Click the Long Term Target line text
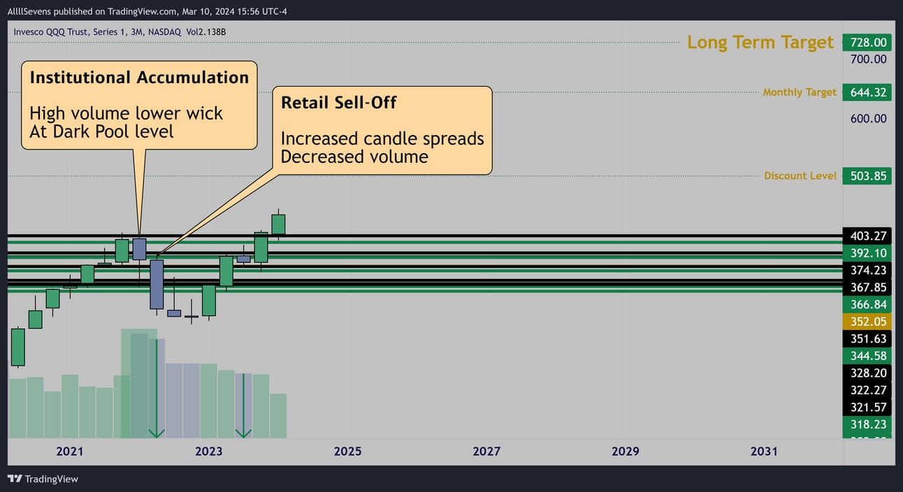Viewport: 903px width, 492px height. click(x=760, y=43)
